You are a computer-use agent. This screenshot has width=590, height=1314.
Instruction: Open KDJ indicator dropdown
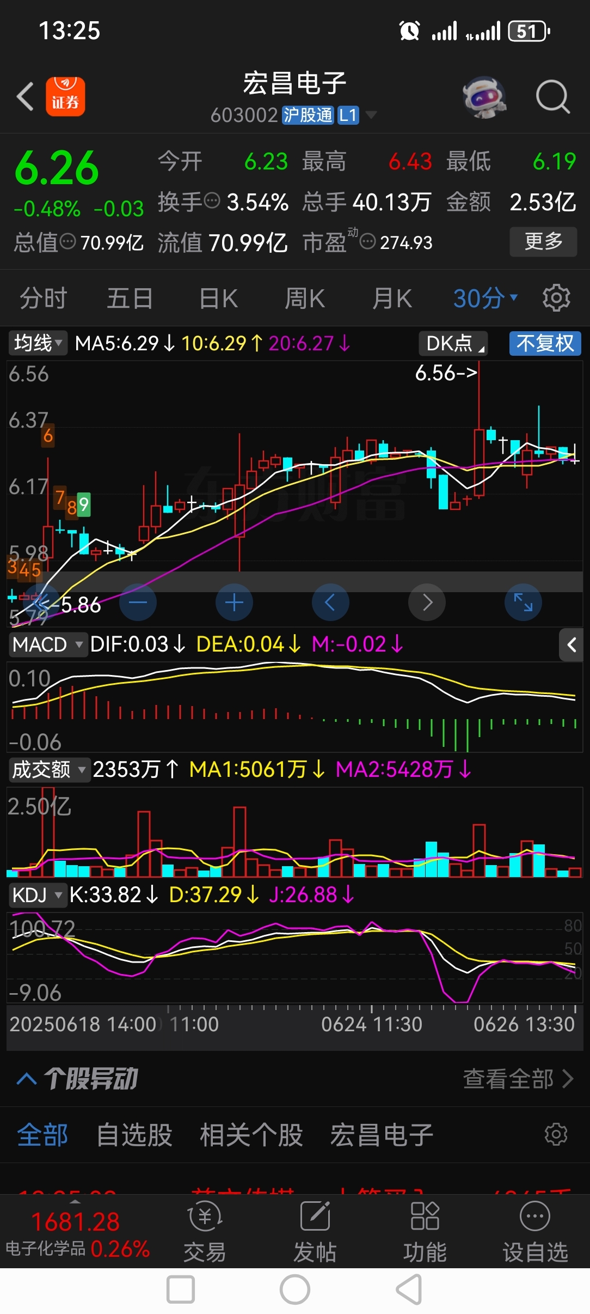pyautogui.click(x=37, y=895)
